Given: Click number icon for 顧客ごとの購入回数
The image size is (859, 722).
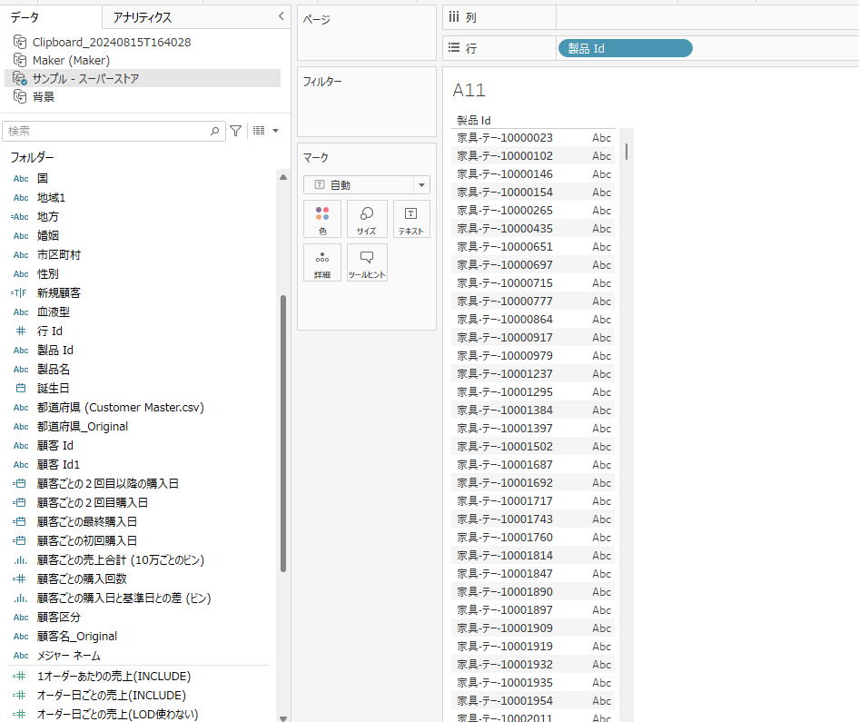Looking at the screenshot, I should coord(19,579).
